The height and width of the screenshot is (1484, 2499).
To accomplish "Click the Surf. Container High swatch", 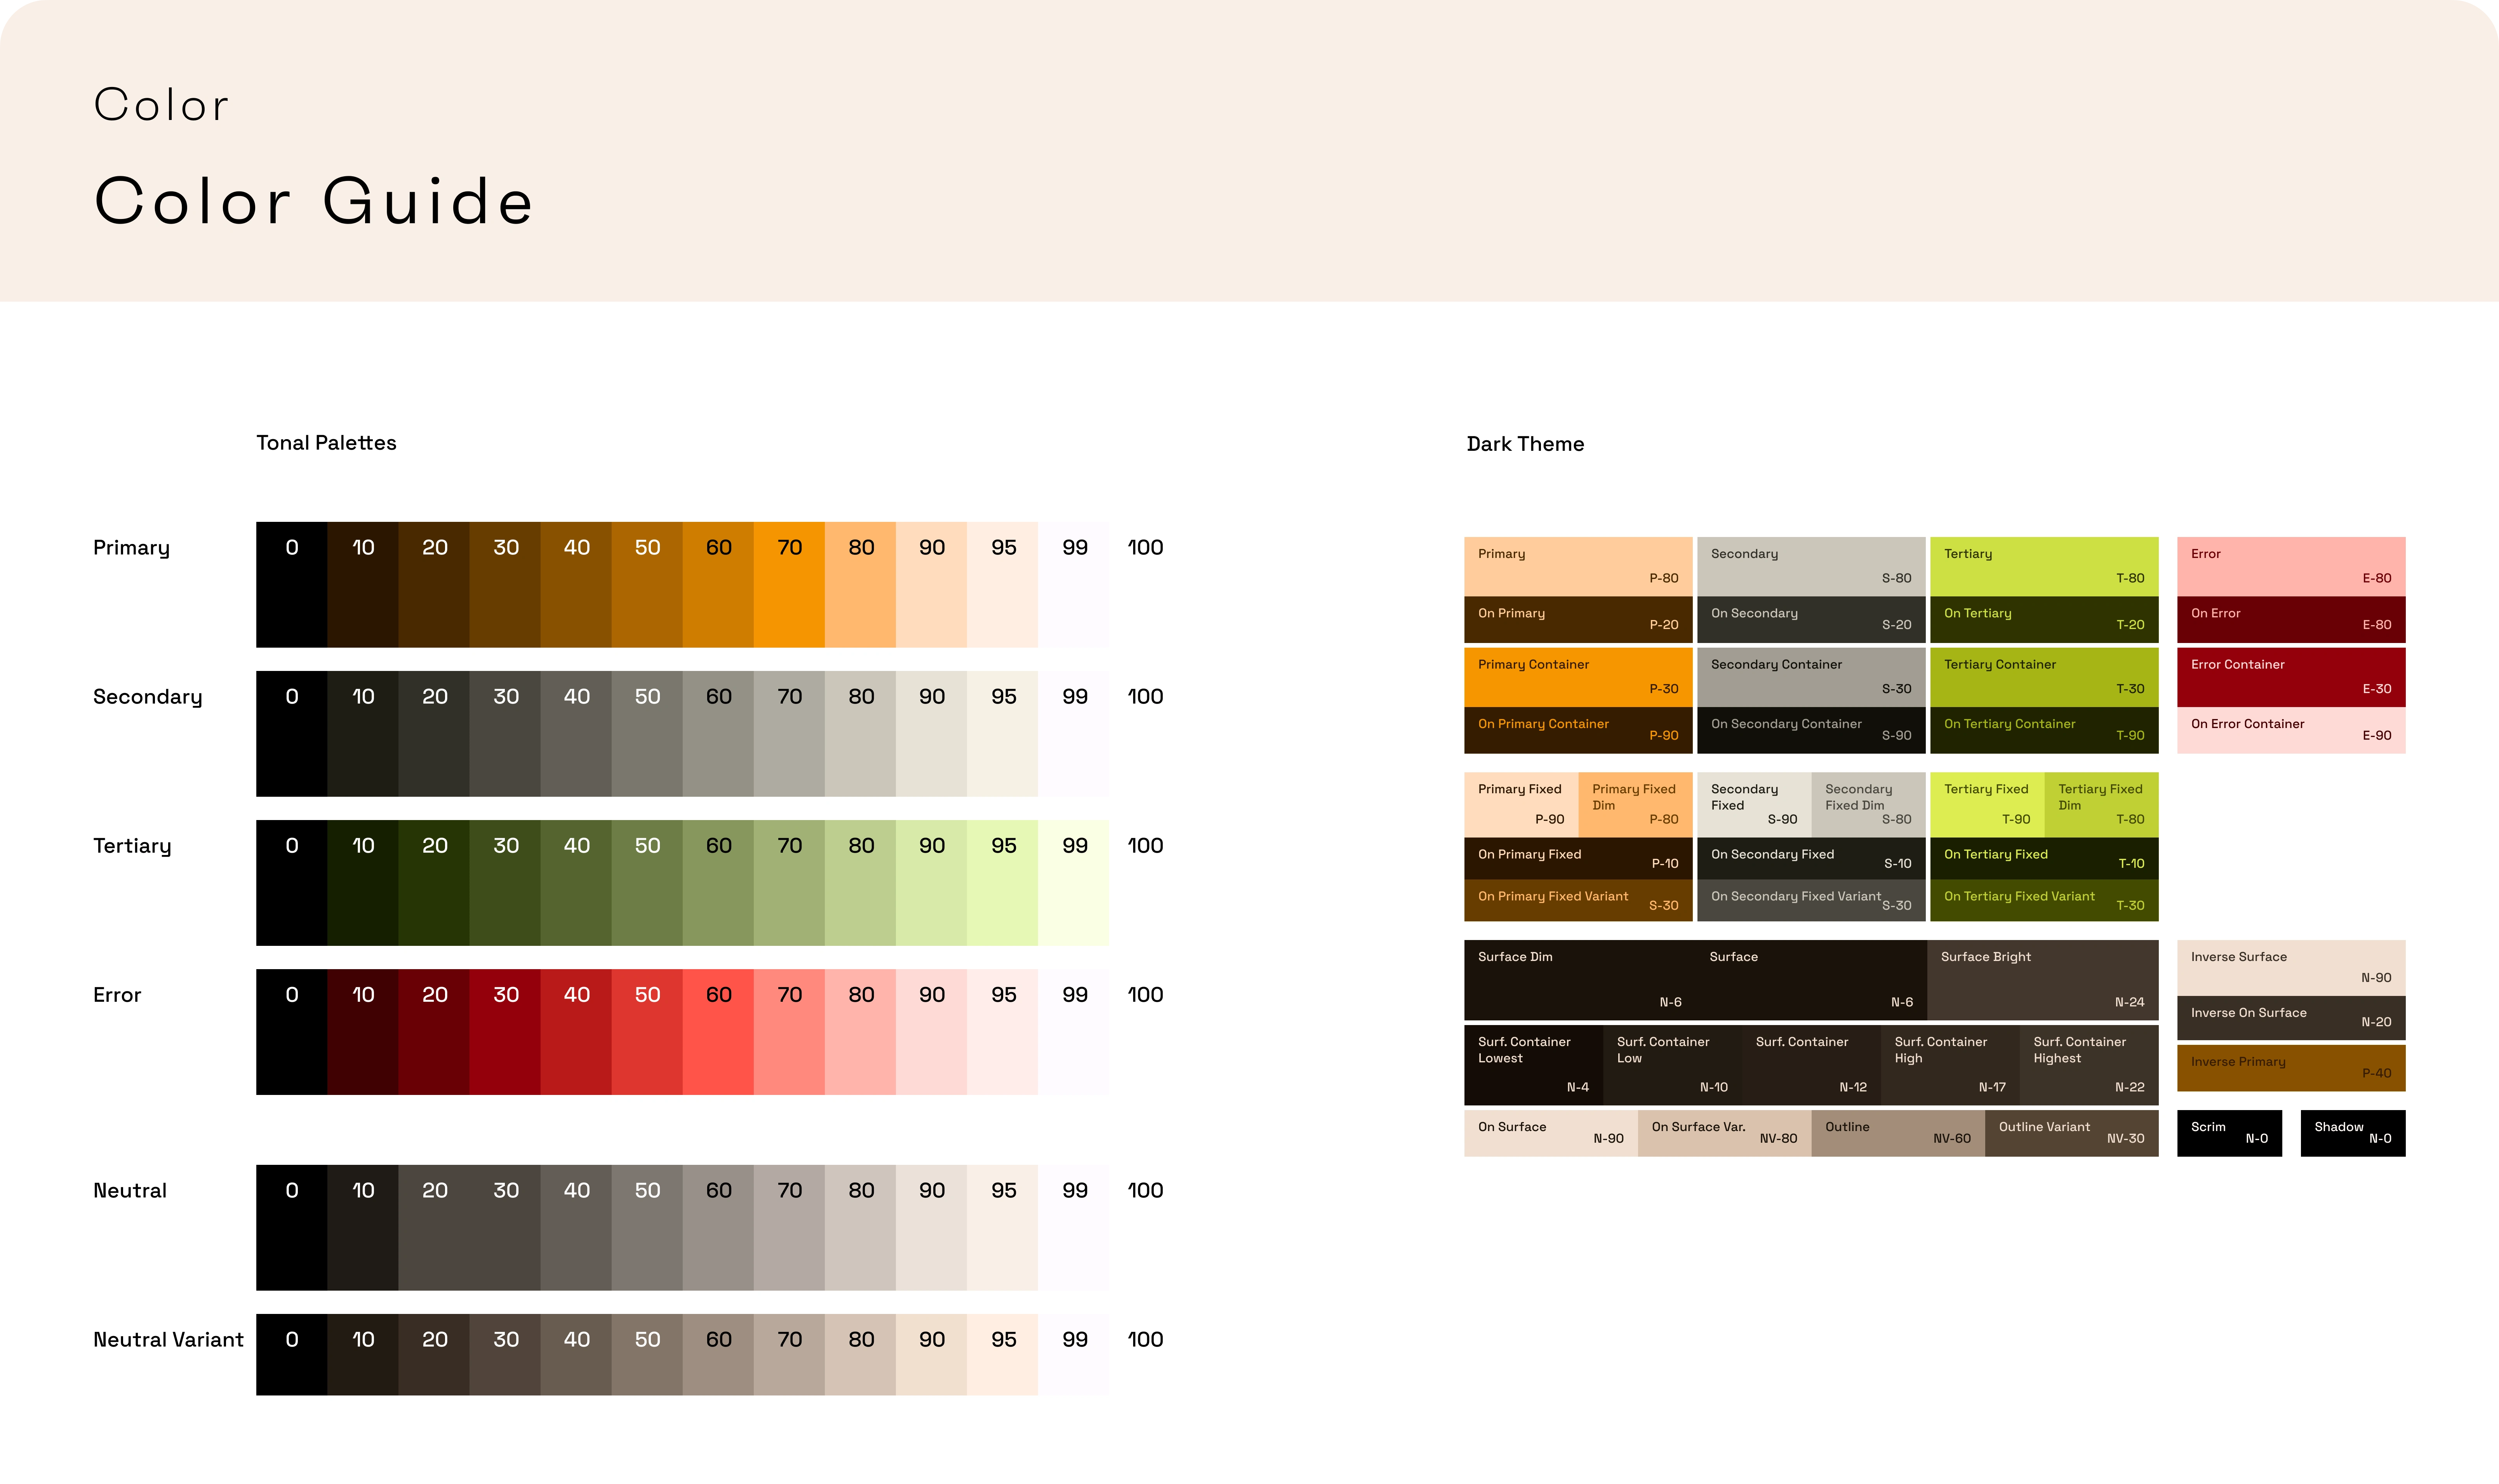I will tap(1950, 1065).
